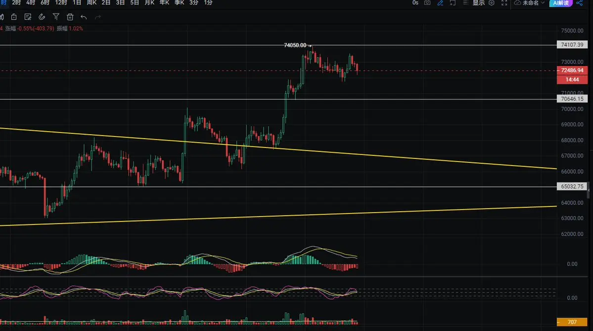Switch chart to 2时 interval
The image size is (593, 331).
[16, 2]
